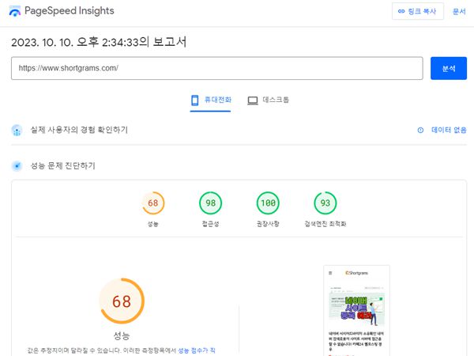Click the blue 분석 analyze button
The image size is (474, 356).
tap(449, 68)
